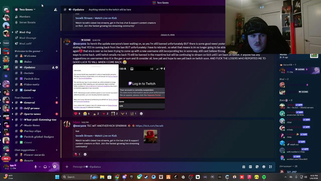Open the apps launcher icon in message bar
Image resolution: width=321 pixels, height=181 pixels.
(271, 167)
